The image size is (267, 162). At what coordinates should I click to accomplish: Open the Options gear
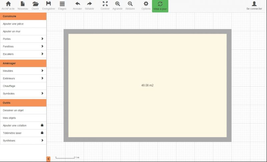coord(146,6)
